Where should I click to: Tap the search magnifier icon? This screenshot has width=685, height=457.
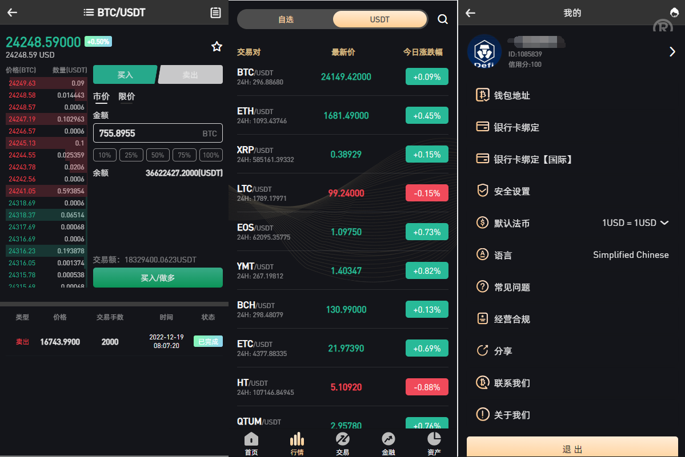click(x=443, y=19)
